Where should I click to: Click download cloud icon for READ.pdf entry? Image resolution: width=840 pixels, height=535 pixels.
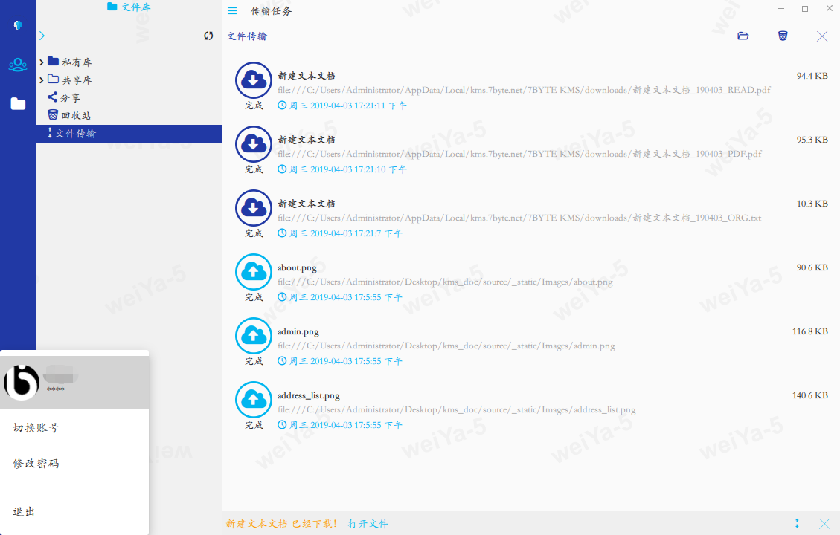(x=254, y=80)
